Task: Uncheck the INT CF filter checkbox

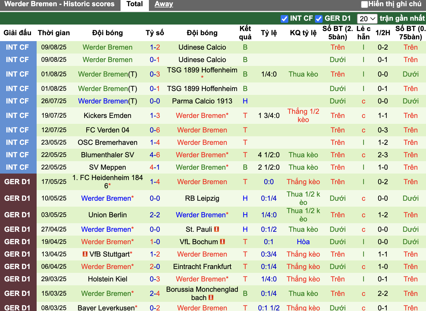Action: coord(284,19)
